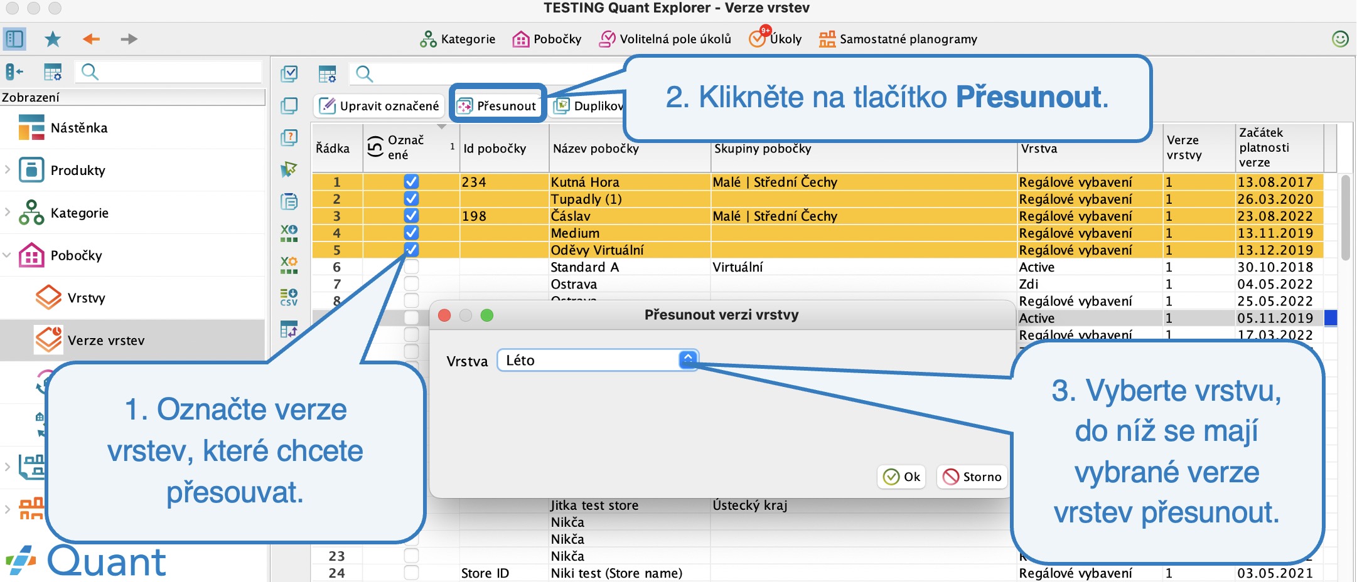Uncheck the checkbox for Tupadly (1) row
This screenshot has height=582, width=1357.
(411, 198)
